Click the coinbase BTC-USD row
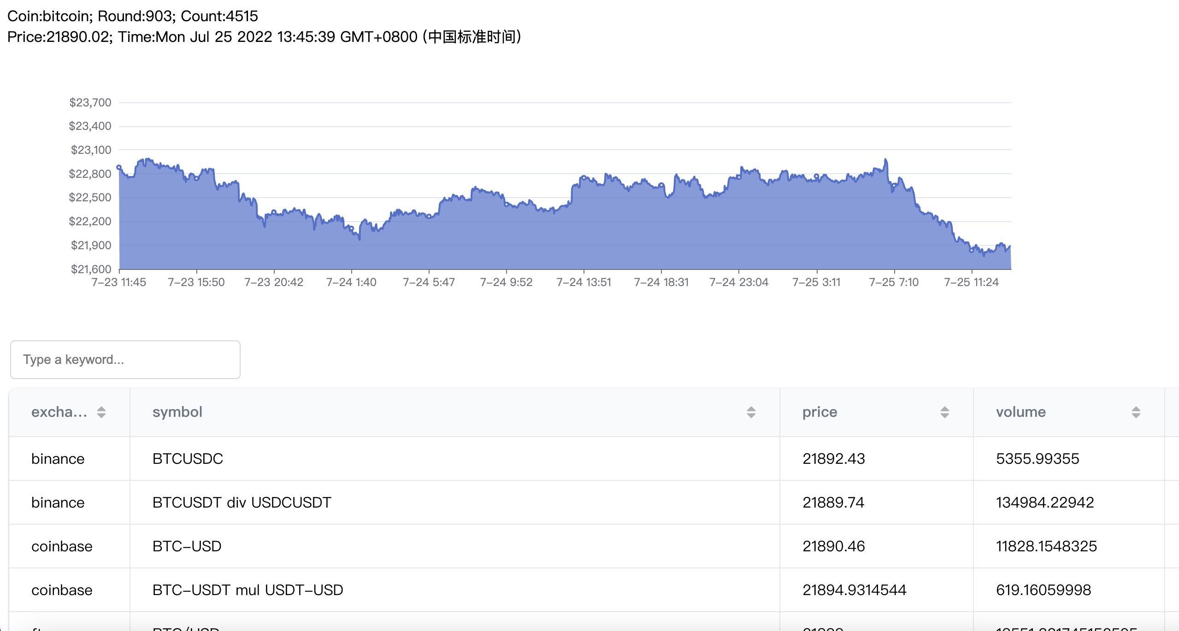 [187, 546]
